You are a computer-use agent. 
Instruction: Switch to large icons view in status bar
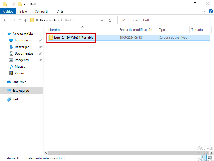209,158
